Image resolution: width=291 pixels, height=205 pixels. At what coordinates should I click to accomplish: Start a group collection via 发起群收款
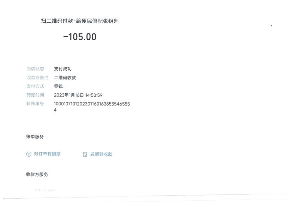(101, 154)
